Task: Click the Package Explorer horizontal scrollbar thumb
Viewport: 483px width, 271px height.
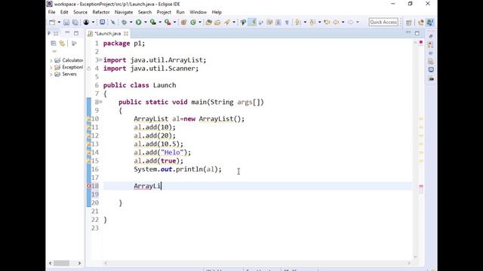Action: (x=62, y=263)
